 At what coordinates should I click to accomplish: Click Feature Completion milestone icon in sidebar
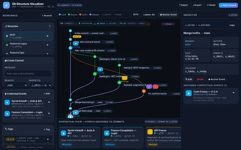tap(7, 114)
